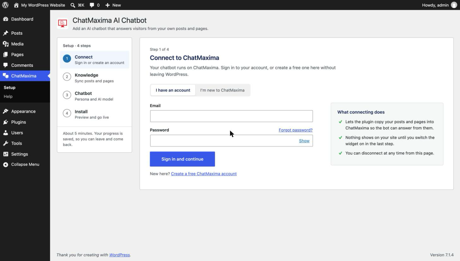Click the Sign in and continue button
This screenshot has width=460, height=261.
pos(182,159)
